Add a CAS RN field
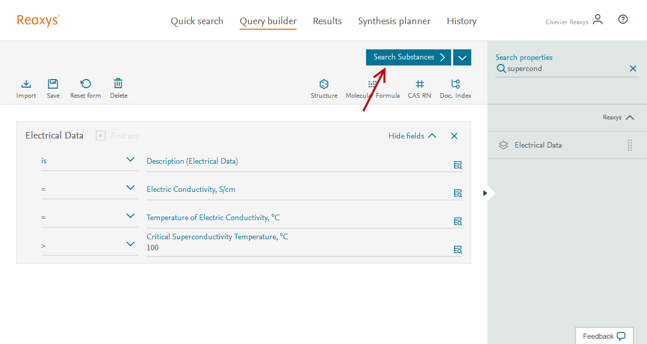The height and width of the screenshot is (344, 647). pos(419,84)
